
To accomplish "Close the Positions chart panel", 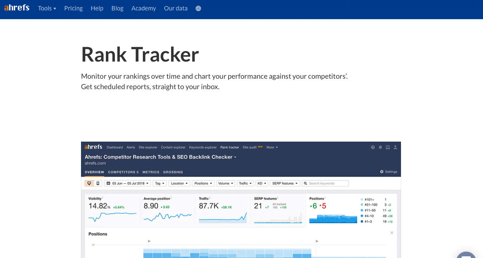I will [392, 233].
